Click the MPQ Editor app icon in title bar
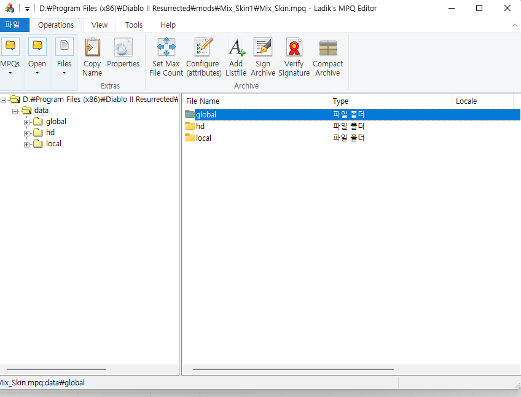 [x=9, y=8]
